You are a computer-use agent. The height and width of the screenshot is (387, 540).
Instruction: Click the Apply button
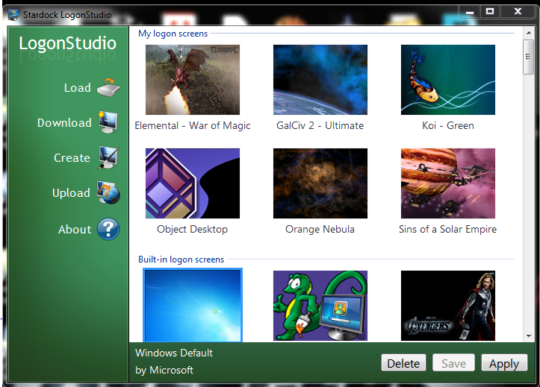(x=504, y=363)
